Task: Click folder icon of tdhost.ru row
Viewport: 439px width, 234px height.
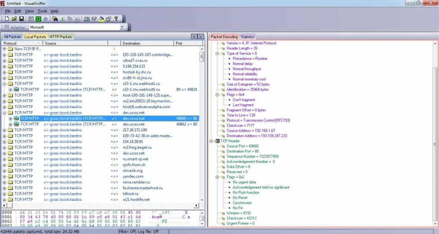Action: pos(10,194)
